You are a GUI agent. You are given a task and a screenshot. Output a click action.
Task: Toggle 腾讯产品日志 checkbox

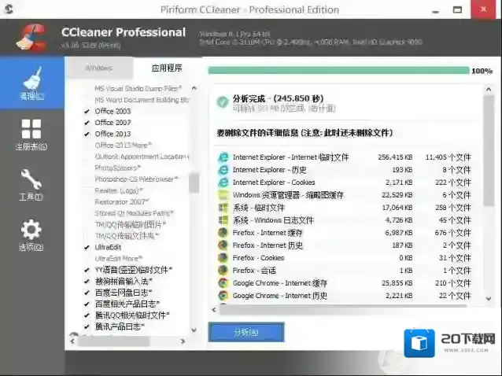coord(87,326)
